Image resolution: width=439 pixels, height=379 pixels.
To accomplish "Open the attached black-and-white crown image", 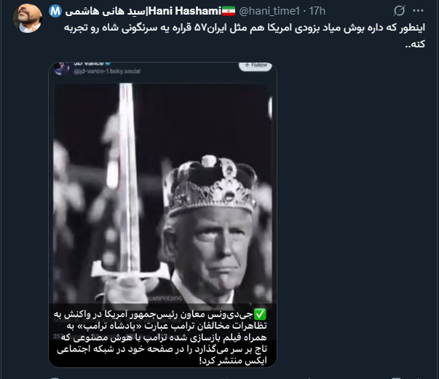I will (x=162, y=215).
